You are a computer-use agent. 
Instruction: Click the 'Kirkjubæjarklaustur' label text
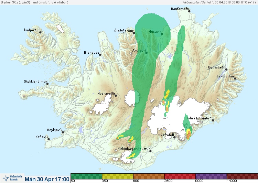[x=134, y=149]
